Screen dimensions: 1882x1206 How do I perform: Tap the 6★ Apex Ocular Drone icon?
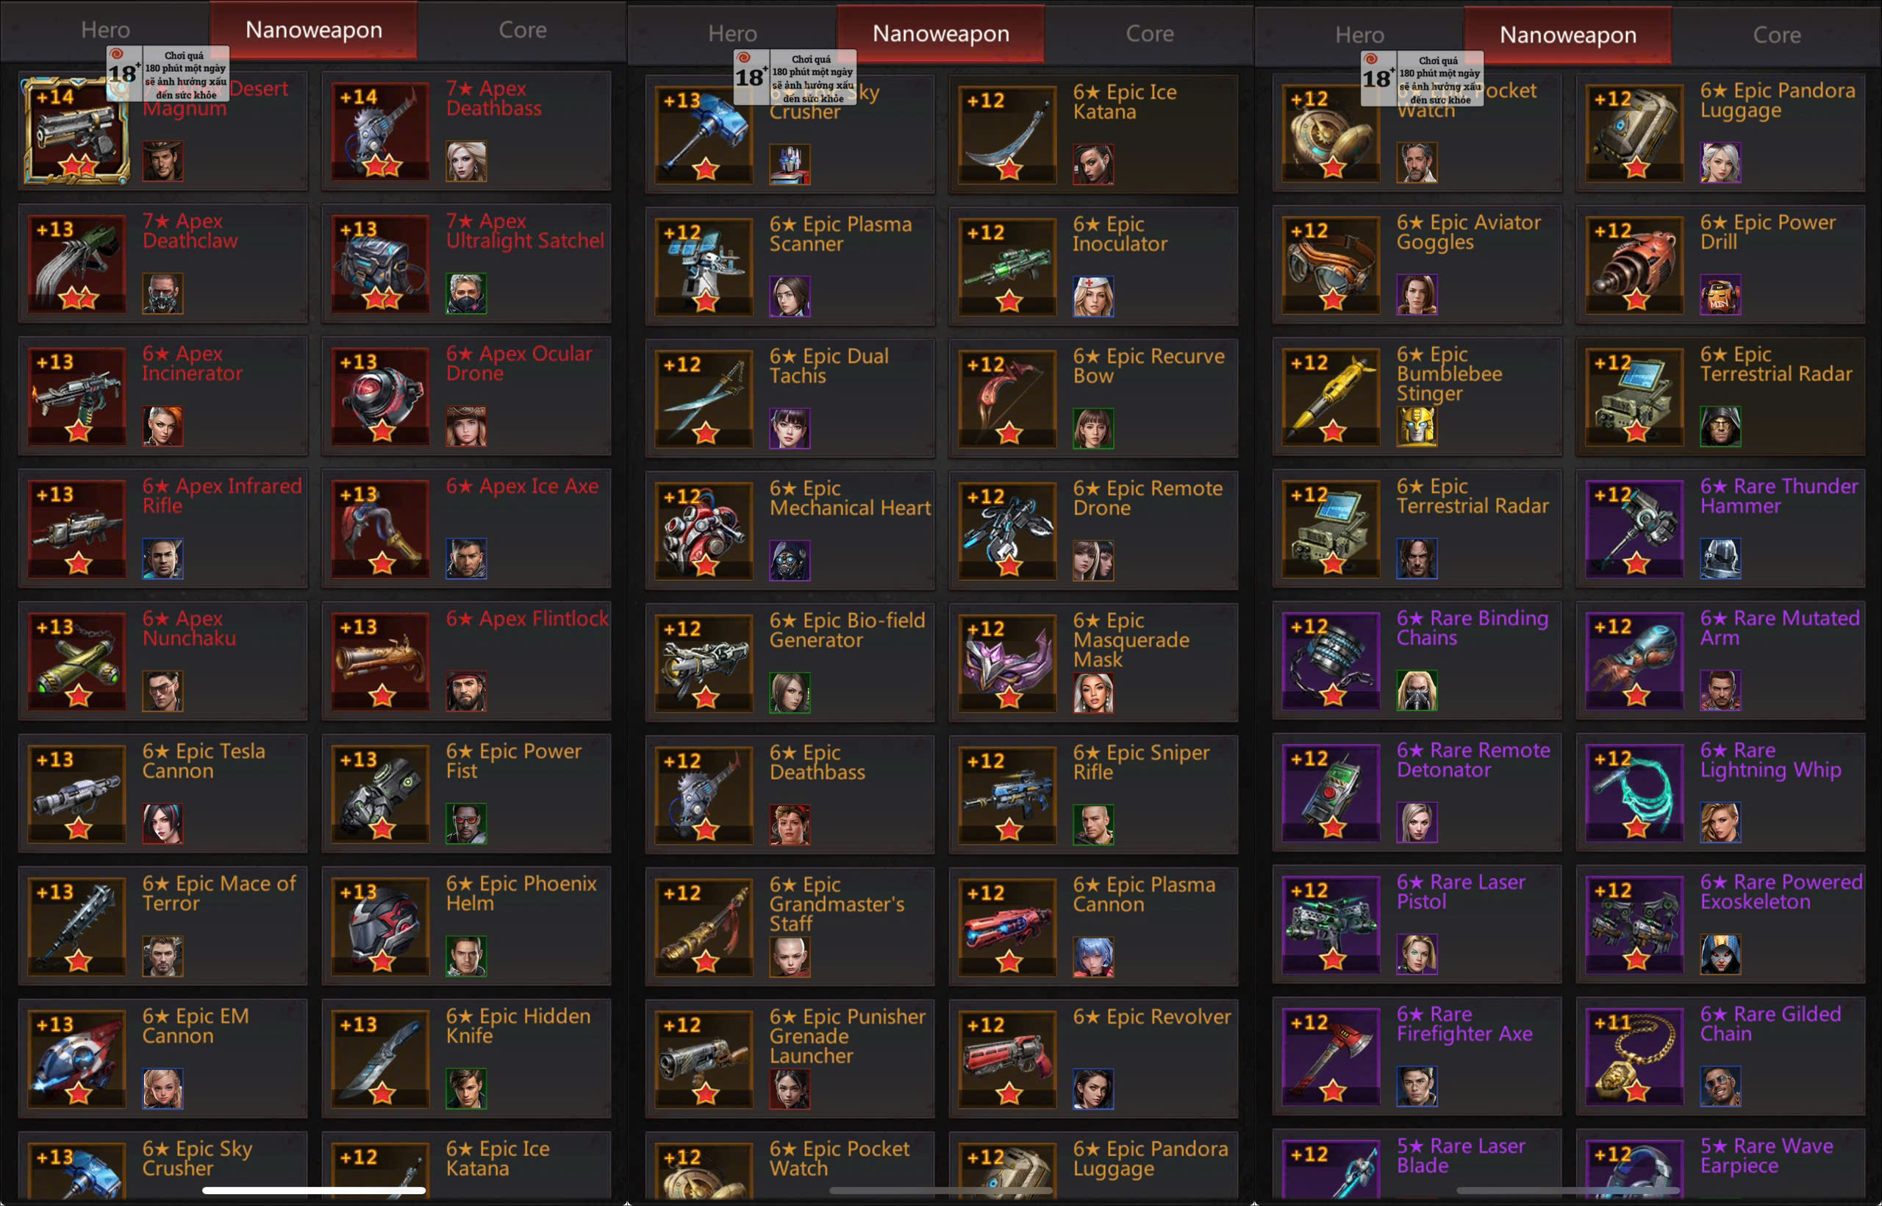[x=381, y=396]
